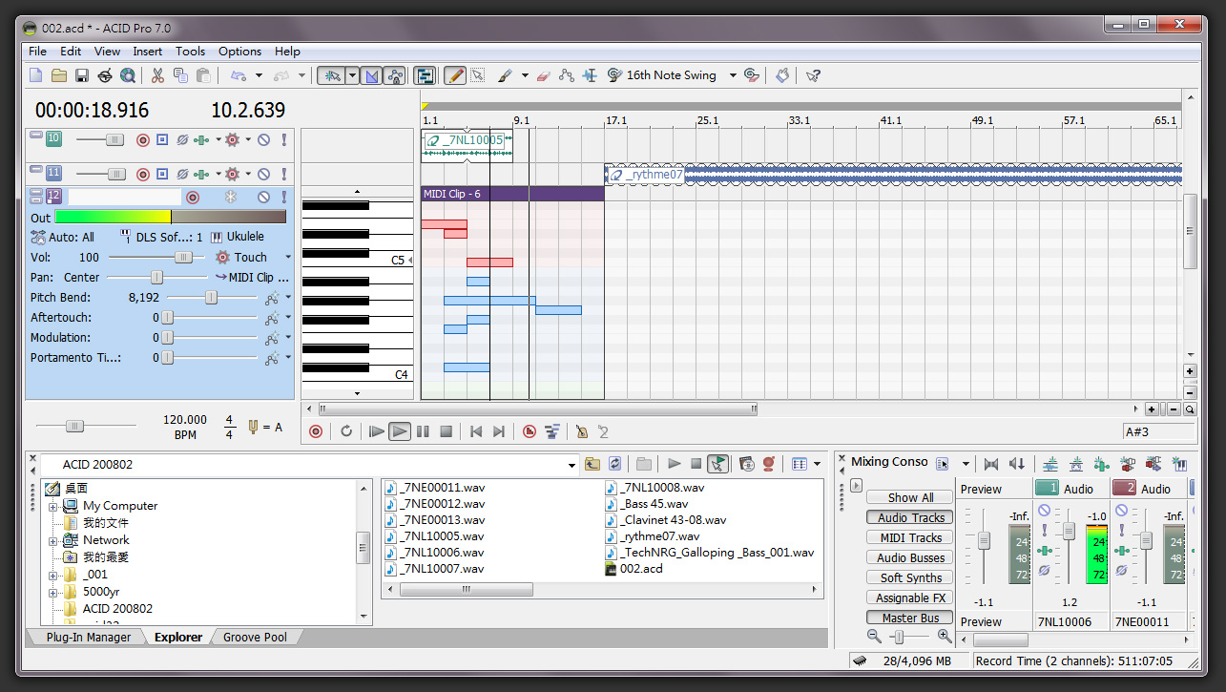1226x692 pixels.
Task: Click Insert Audio Track icon in Mixing Console
Action: coord(1050,464)
